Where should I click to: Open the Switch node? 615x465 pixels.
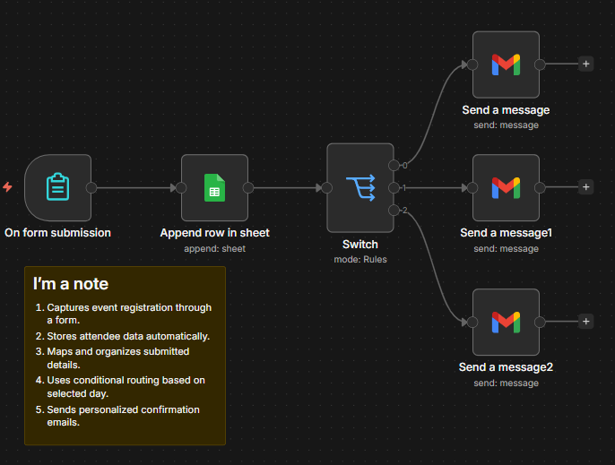[360, 187]
